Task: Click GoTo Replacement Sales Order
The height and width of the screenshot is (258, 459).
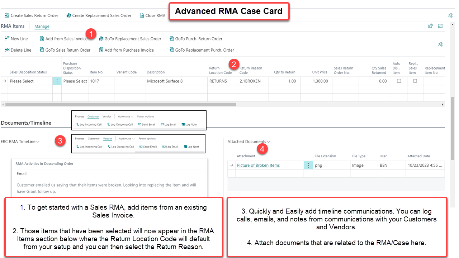Action: click(x=130, y=39)
